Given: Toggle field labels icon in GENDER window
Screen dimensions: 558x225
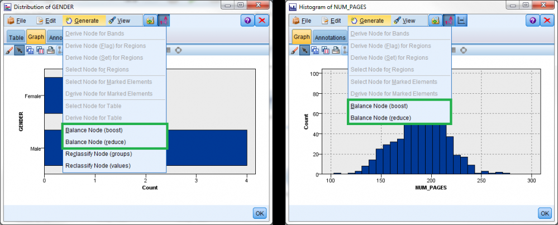Looking at the screenshot, I should coord(164,21).
